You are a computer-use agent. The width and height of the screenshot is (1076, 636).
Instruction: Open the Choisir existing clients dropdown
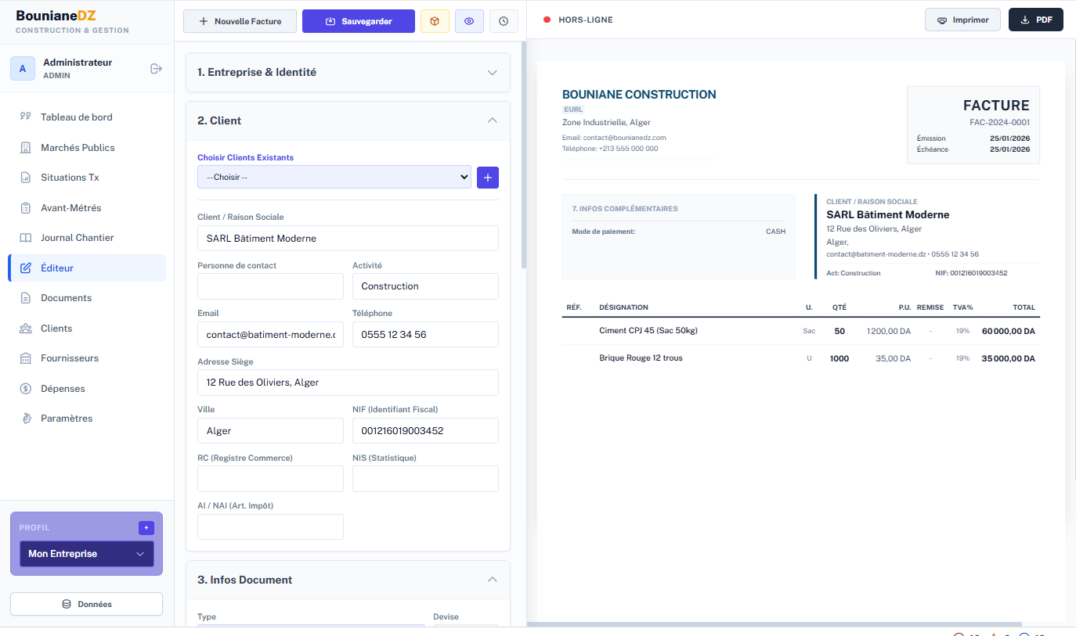(334, 178)
